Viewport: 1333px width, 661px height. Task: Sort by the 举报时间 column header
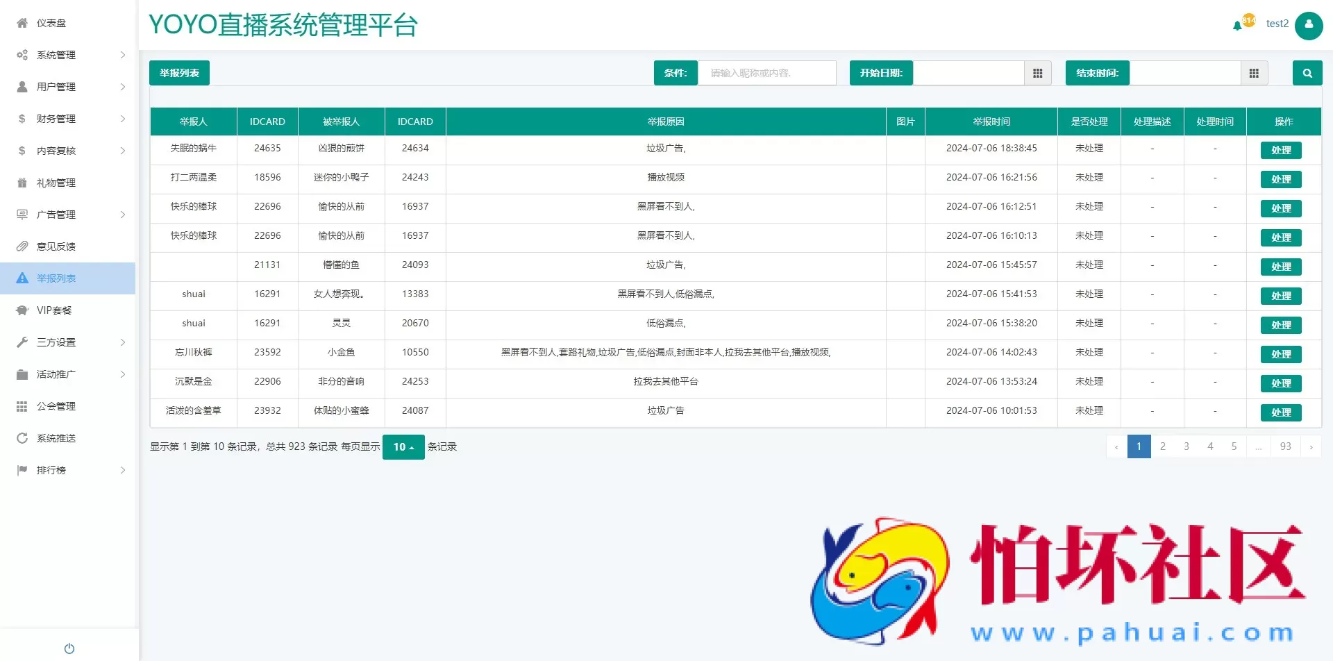(x=991, y=122)
